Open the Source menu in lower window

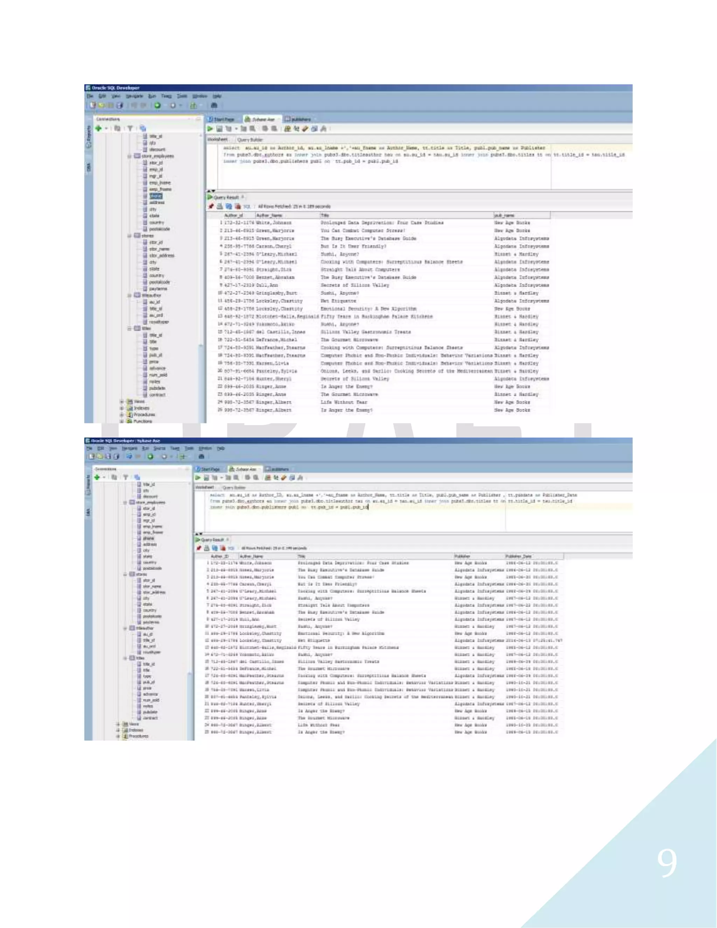(159, 448)
